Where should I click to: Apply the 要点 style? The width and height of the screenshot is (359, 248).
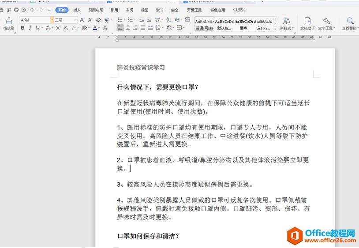point(244,23)
